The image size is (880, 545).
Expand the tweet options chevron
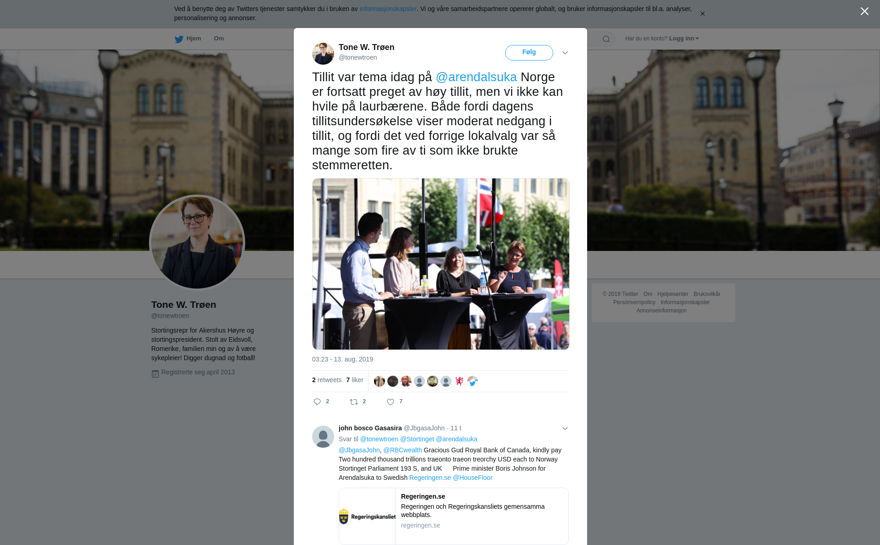(x=565, y=53)
